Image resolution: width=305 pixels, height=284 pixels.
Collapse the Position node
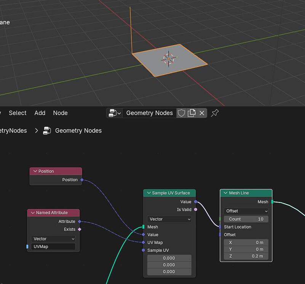pyautogui.click(x=35, y=171)
